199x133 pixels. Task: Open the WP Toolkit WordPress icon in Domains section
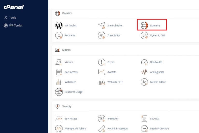coord(59,25)
